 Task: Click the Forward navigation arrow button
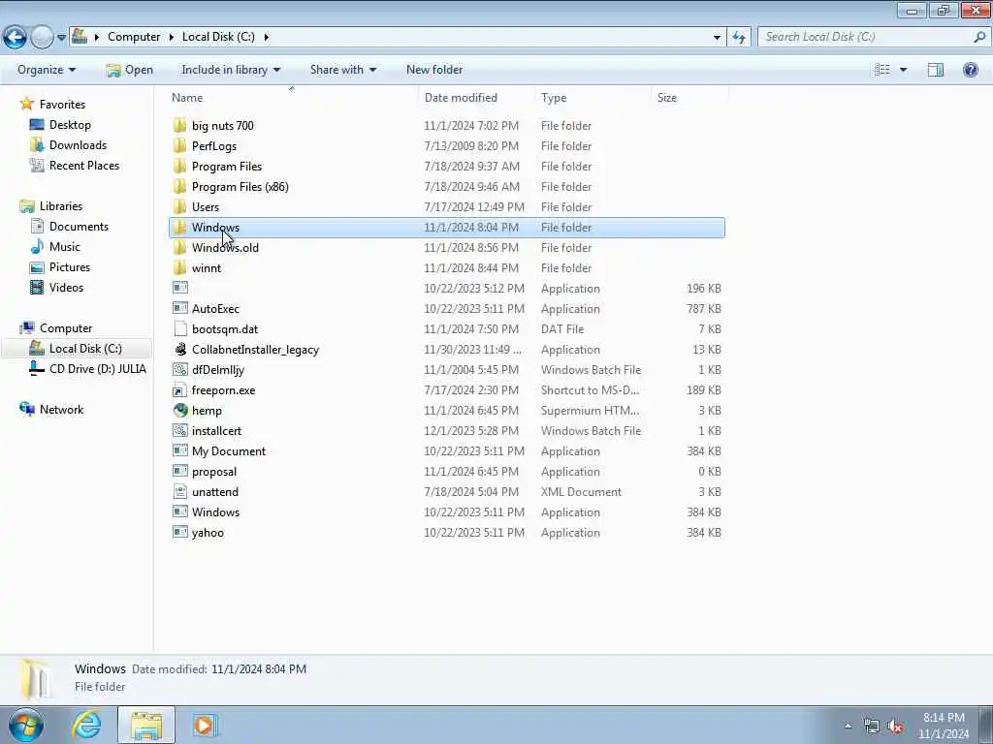(42, 38)
